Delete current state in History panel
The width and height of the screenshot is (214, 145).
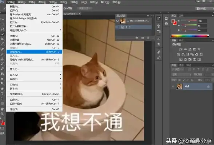pyautogui.click(x=148, y=38)
